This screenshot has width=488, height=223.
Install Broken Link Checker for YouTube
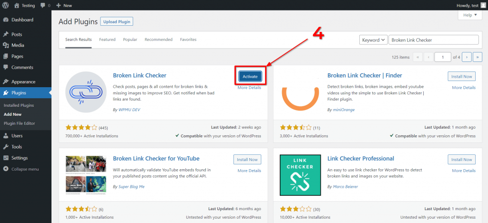click(x=247, y=160)
